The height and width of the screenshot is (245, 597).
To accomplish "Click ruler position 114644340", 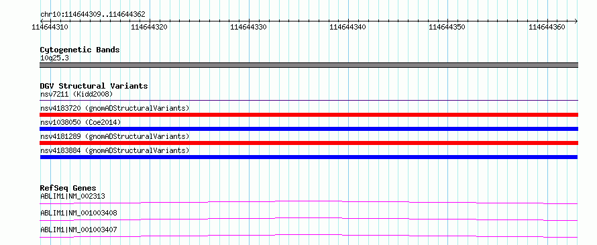I will (348, 28).
